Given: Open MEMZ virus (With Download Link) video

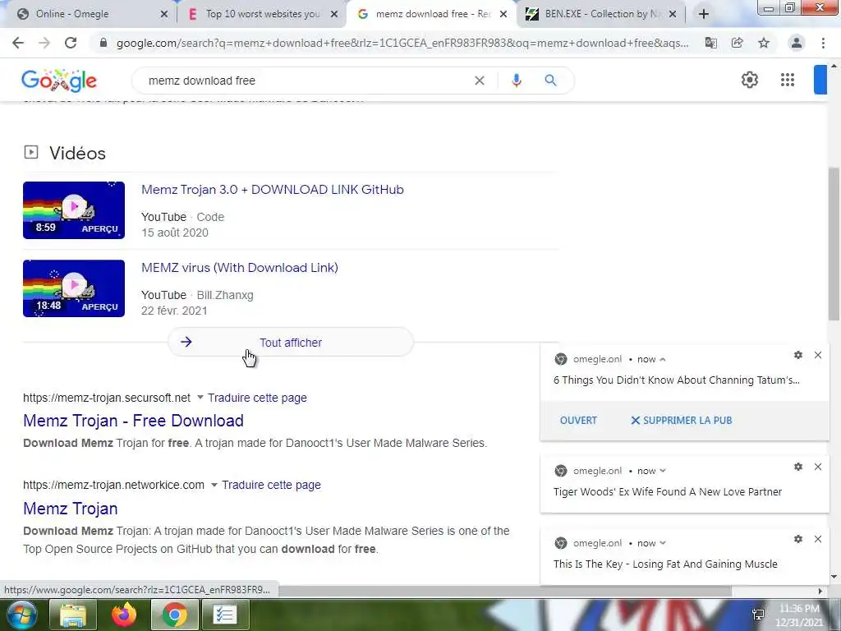Looking at the screenshot, I should [x=240, y=268].
